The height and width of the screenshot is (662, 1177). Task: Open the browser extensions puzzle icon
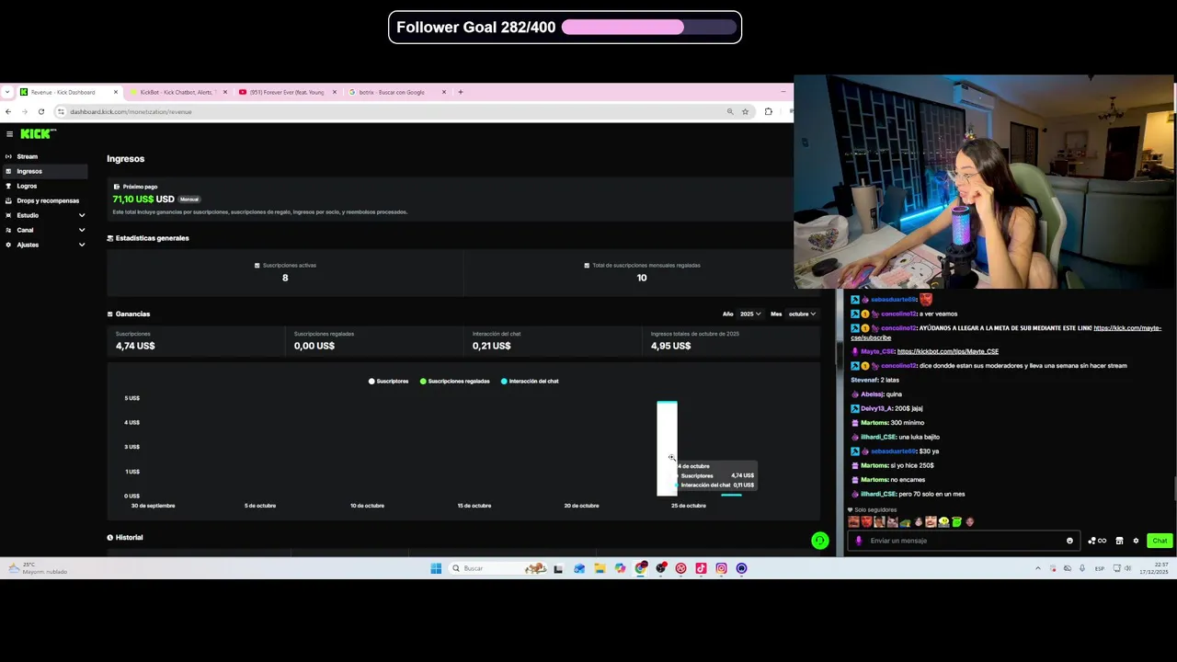[x=769, y=111]
